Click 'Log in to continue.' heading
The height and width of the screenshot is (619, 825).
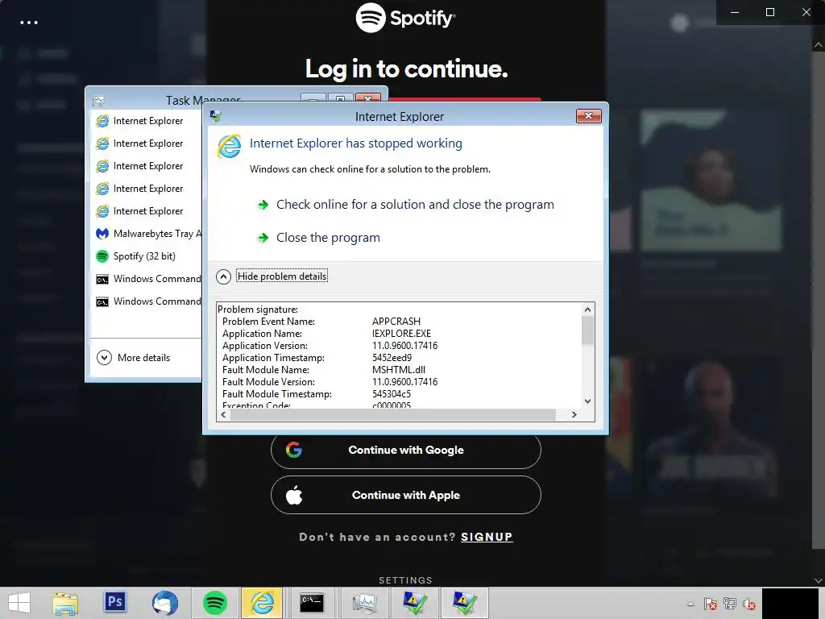click(406, 69)
